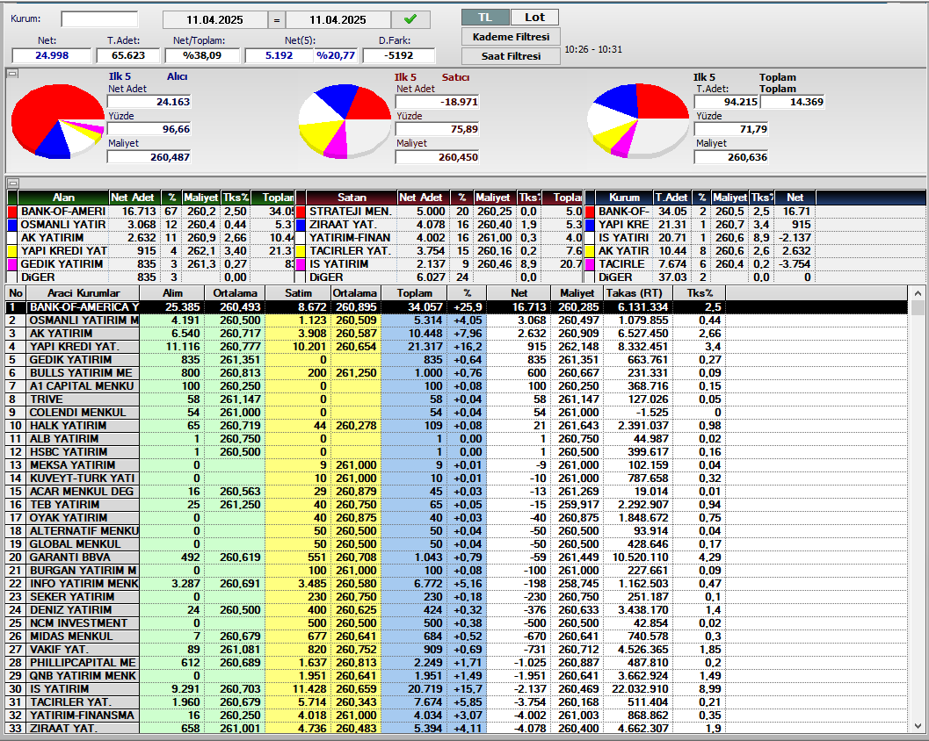Select the TACIRLER YAT. row in main table

pos(456,702)
